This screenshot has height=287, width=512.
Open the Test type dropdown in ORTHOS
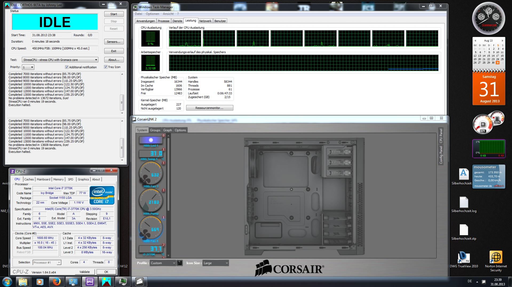pos(60,60)
